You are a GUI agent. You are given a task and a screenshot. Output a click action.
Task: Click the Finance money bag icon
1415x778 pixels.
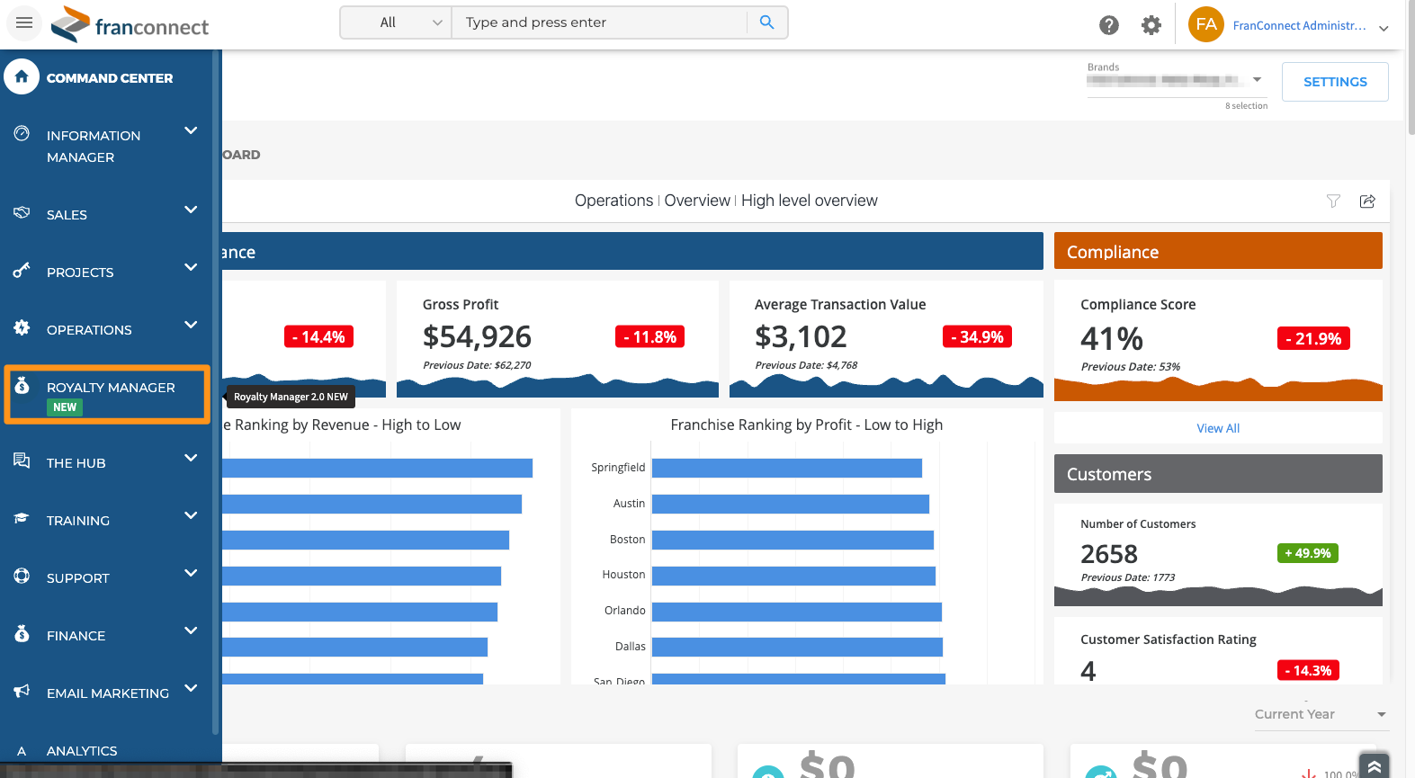click(x=22, y=633)
